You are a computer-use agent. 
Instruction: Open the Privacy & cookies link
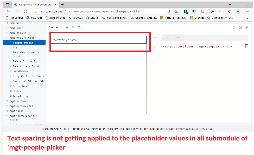click(187, 129)
